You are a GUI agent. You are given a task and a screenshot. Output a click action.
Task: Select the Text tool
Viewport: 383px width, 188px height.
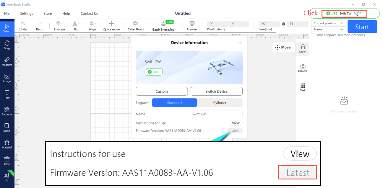pos(7,94)
